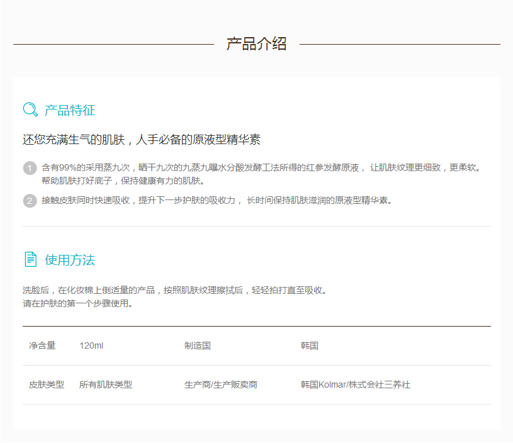
Task: Click the magnifier icon beside 产品特征
Action: pos(30,109)
